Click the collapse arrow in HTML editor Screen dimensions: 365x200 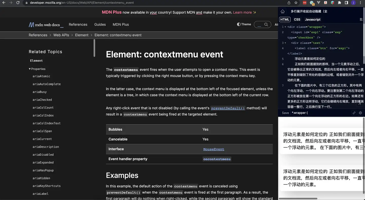point(359,104)
